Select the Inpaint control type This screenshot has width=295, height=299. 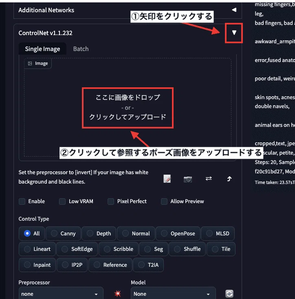click(x=37, y=265)
